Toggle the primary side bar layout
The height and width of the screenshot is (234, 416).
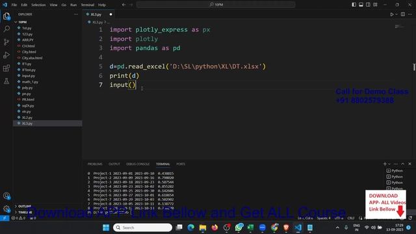coord(354,5)
